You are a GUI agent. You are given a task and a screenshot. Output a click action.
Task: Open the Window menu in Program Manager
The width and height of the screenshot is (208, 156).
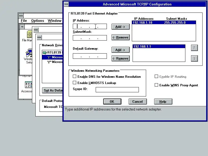pos(55,21)
